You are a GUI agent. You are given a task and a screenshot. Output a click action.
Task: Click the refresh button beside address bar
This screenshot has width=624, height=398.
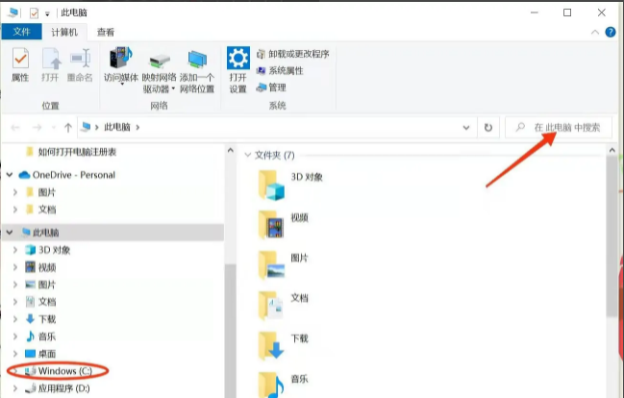coord(488,127)
